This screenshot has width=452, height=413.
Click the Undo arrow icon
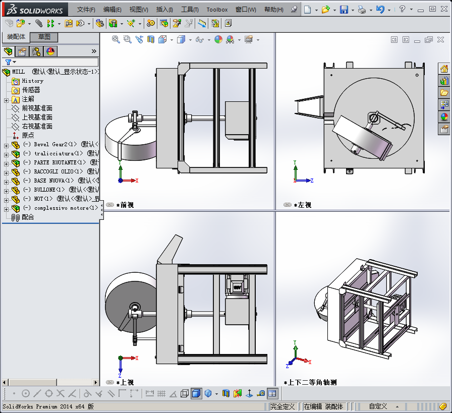(380, 10)
